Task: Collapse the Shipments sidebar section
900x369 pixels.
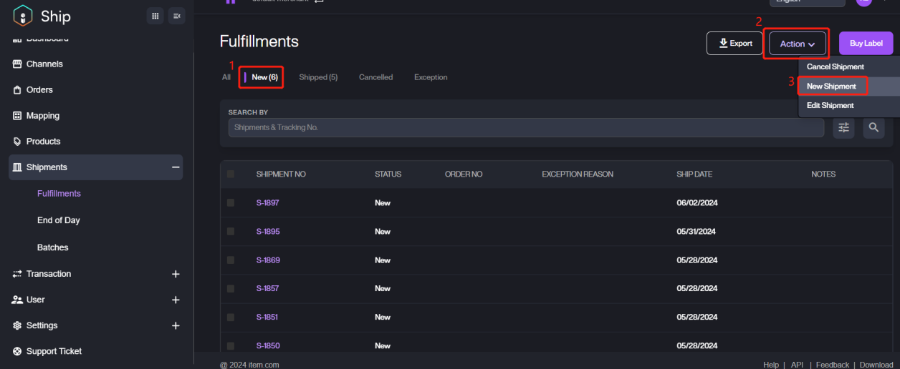Action: click(x=176, y=167)
